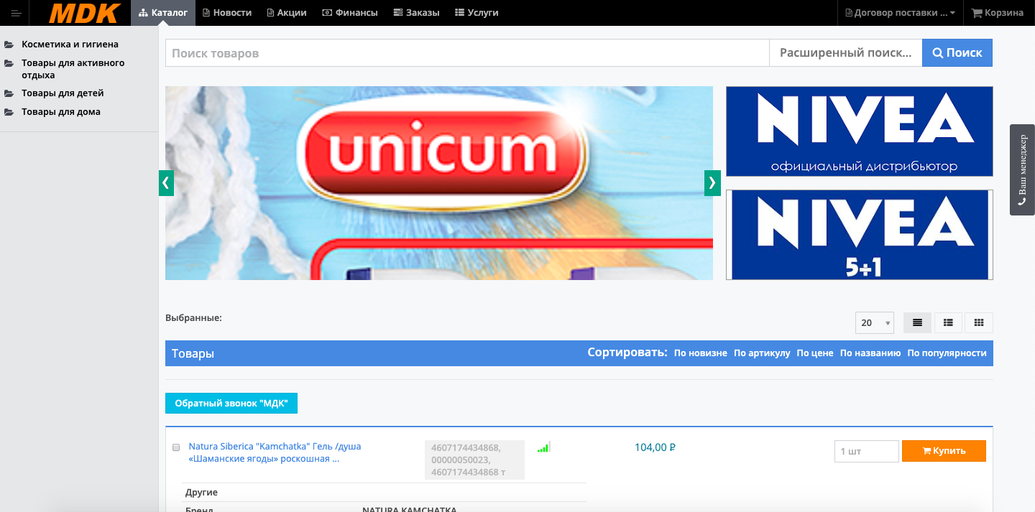Open the Natura Siberica "Kamchatka" product link
1035x512 pixels.
[x=275, y=452]
